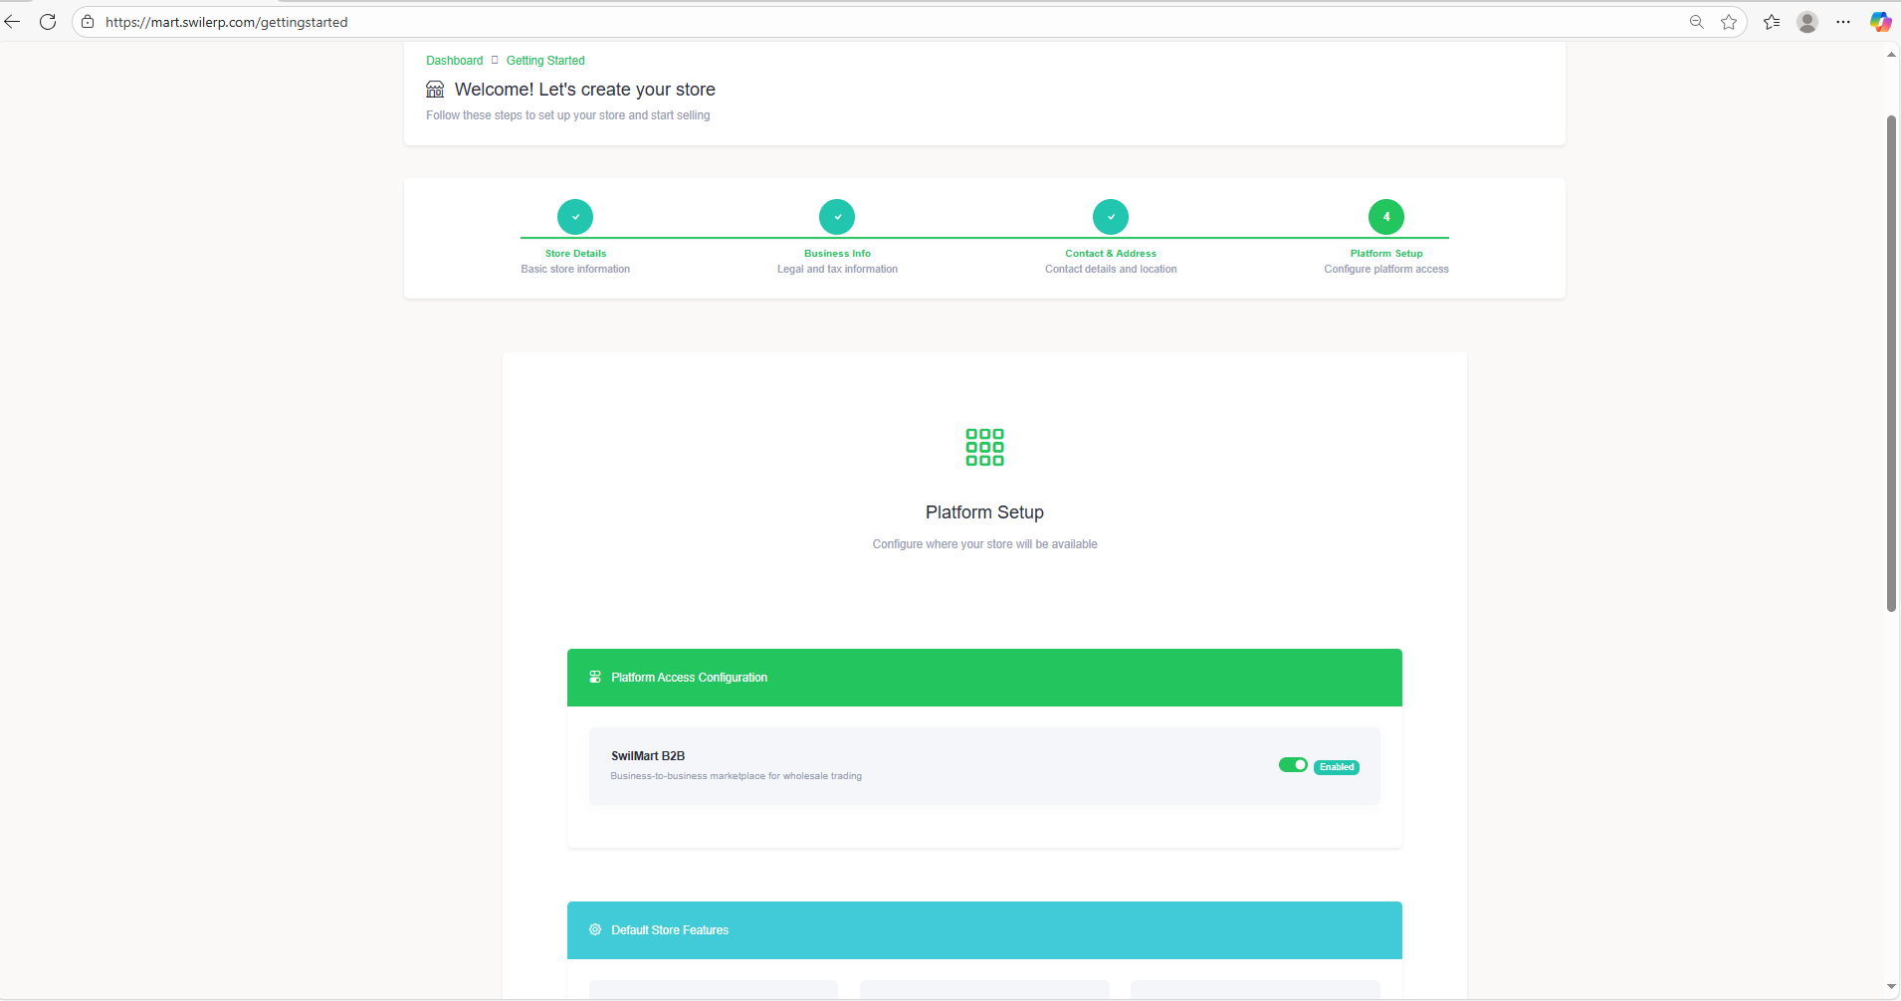Open the favorites list icon
The width and height of the screenshot is (1901, 1001).
1772,22
